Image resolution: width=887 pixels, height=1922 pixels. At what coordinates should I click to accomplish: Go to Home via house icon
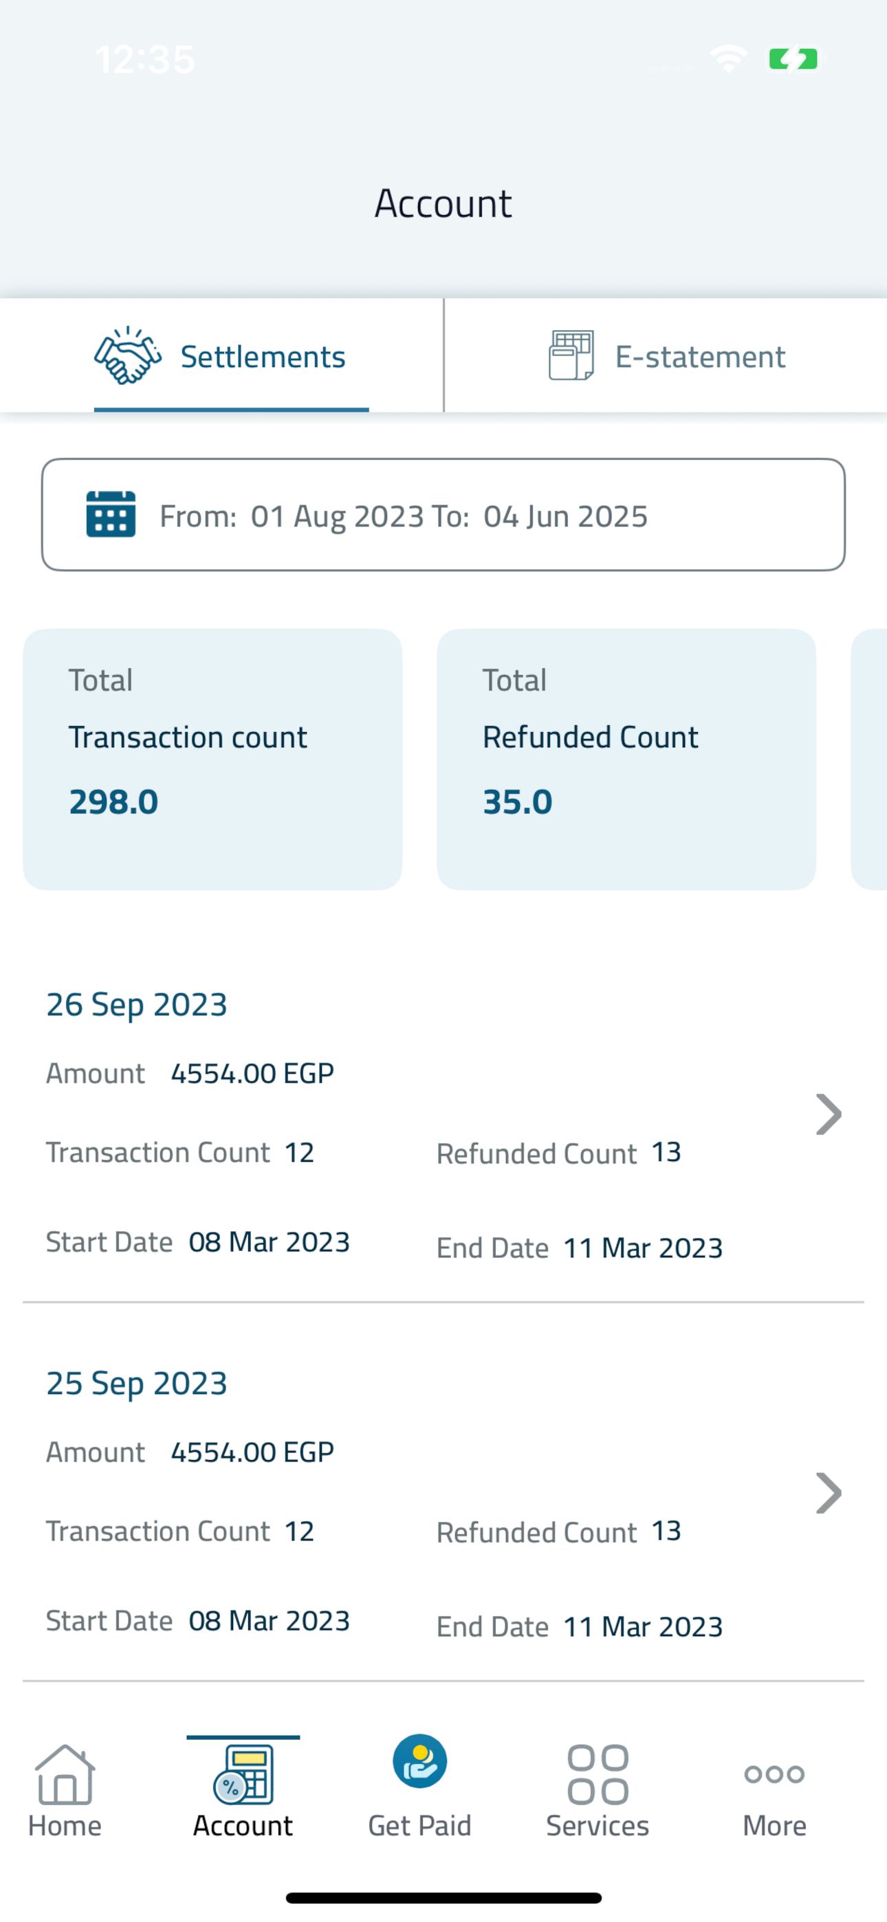click(65, 1774)
